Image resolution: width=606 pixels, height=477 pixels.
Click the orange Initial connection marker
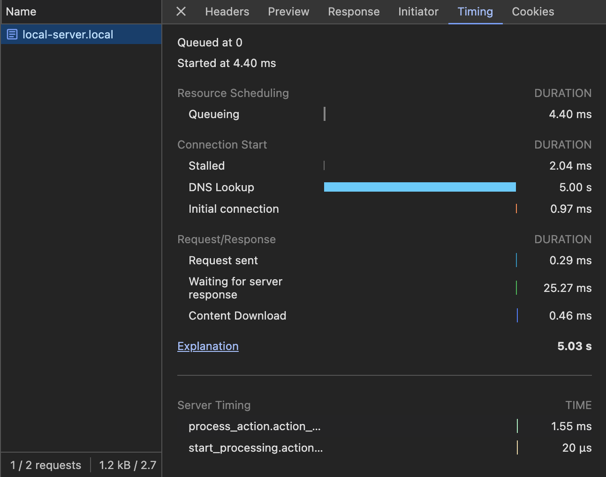[516, 209]
